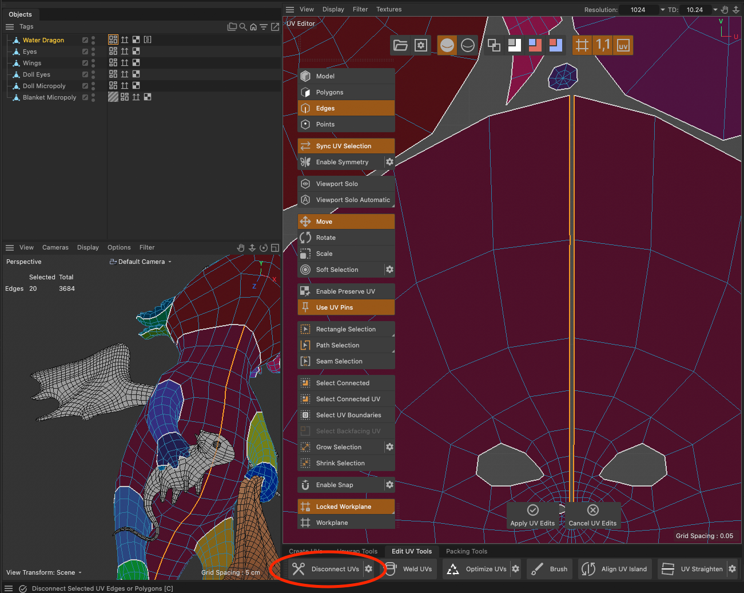Switch to Polygons mode
Viewport: 744px width, 593px height.
[x=346, y=92]
